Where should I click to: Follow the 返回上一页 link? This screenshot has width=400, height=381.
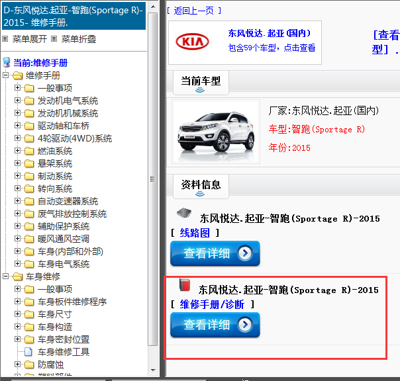click(193, 11)
